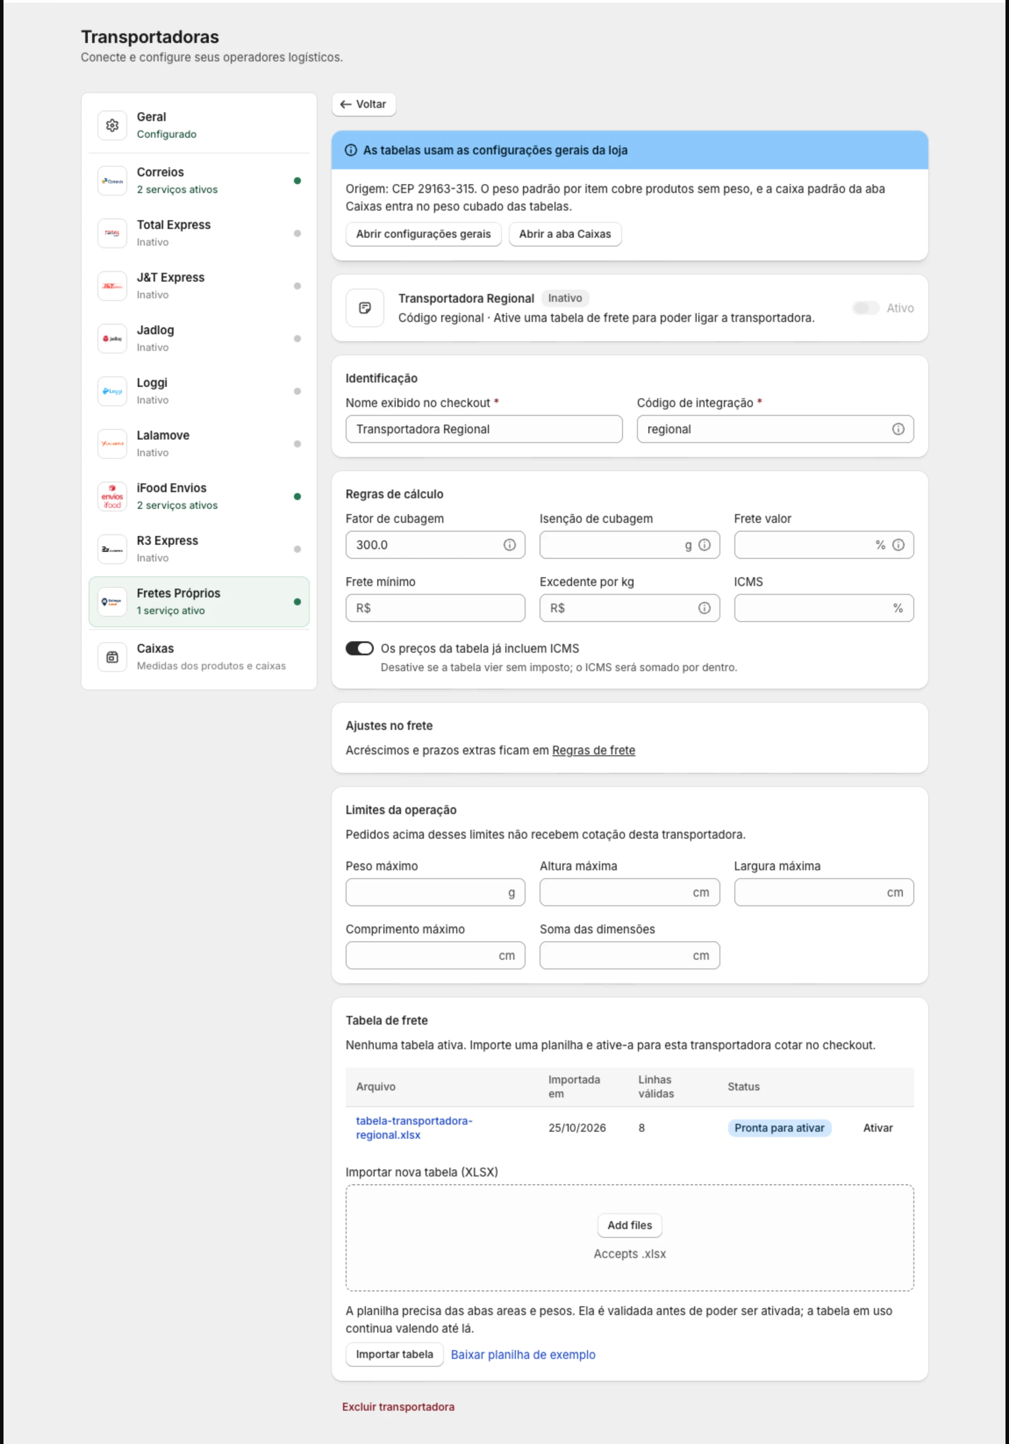Select the iFood Envios logo icon

click(112, 496)
